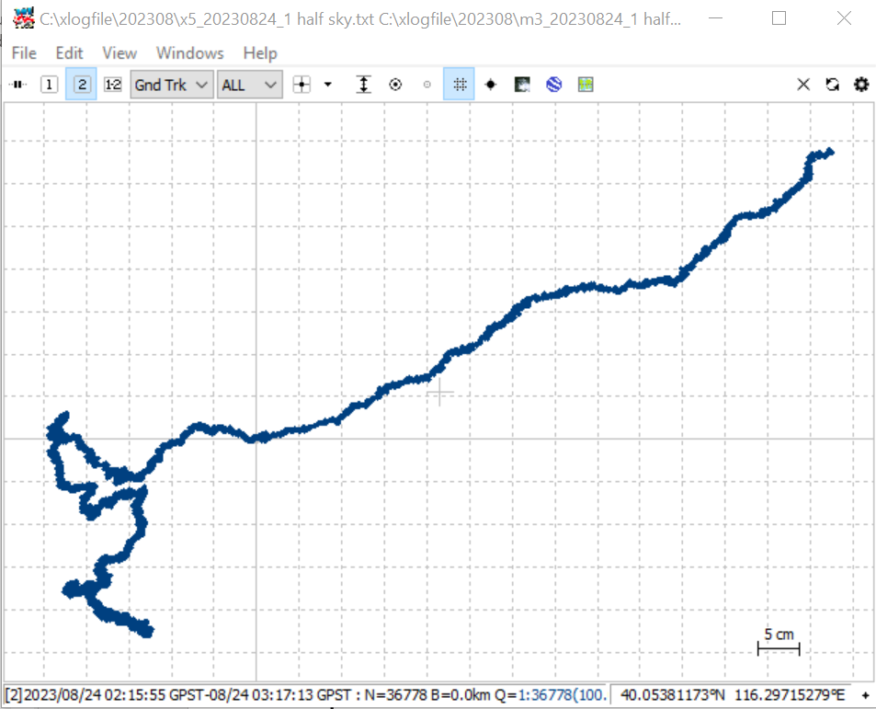Open the File menu
876x709 pixels.
tap(24, 53)
